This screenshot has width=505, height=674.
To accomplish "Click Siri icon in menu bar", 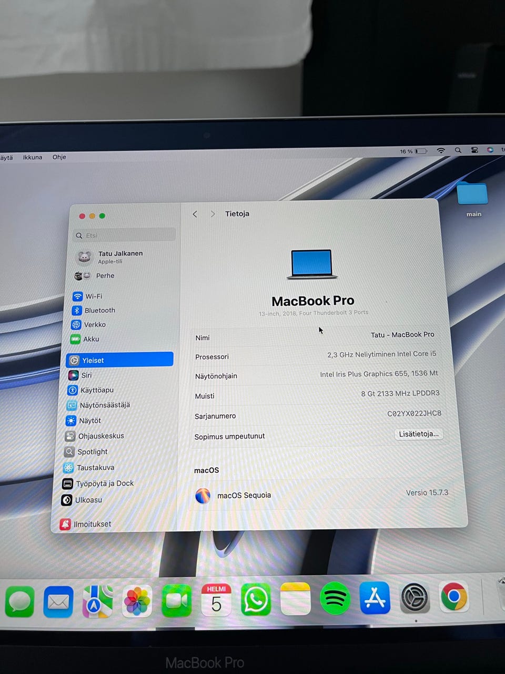I will click(490, 150).
